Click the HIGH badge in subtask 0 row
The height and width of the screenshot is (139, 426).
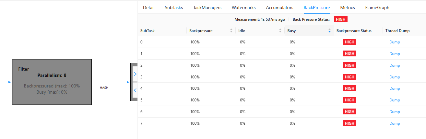coord(349,42)
